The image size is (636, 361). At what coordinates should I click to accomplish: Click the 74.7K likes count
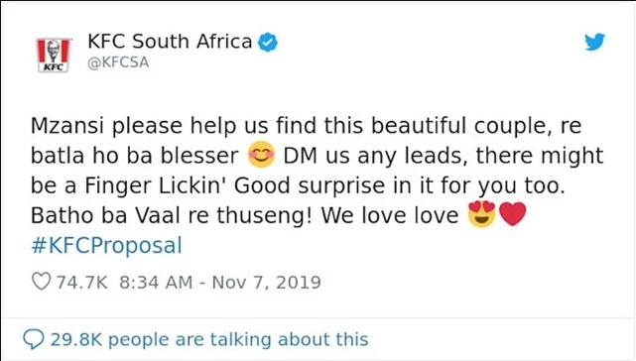[x=81, y=283]
